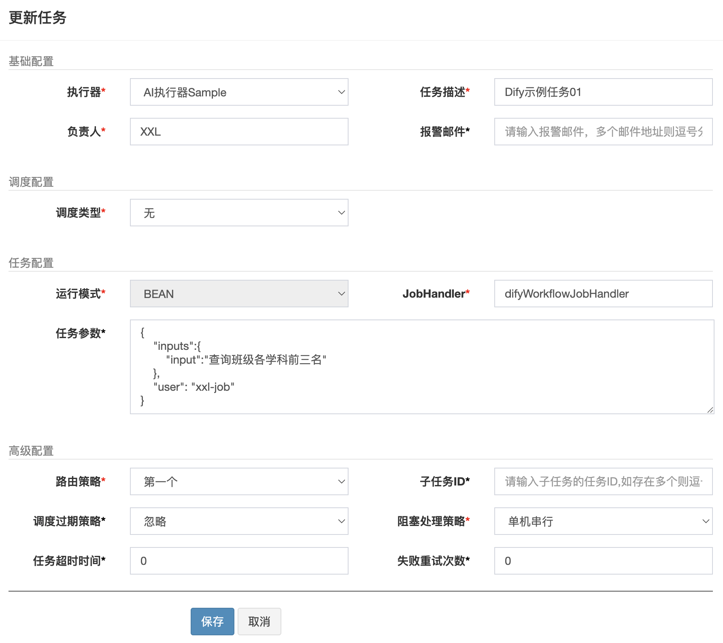Click the empty 子任务ID input field
Image resolution: width=723 pixels, height=643 pixels.
tap(602, 481)
